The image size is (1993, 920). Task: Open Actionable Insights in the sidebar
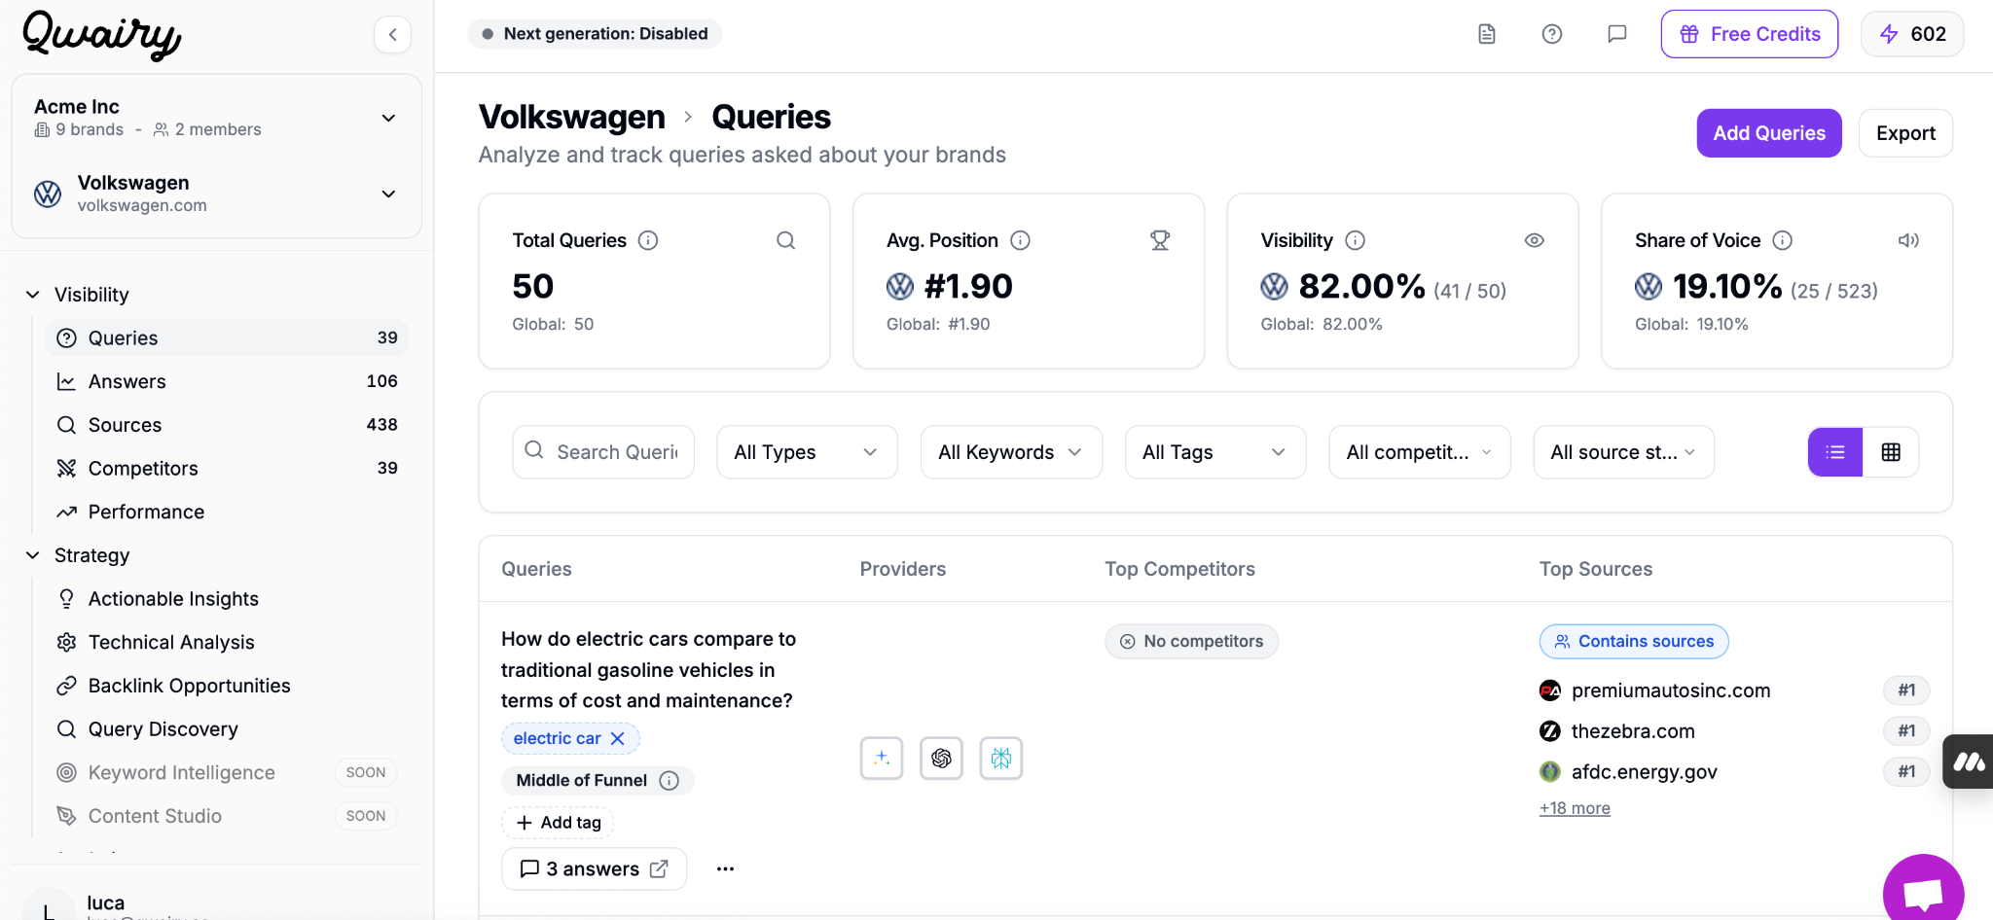[x=227, y=598]
